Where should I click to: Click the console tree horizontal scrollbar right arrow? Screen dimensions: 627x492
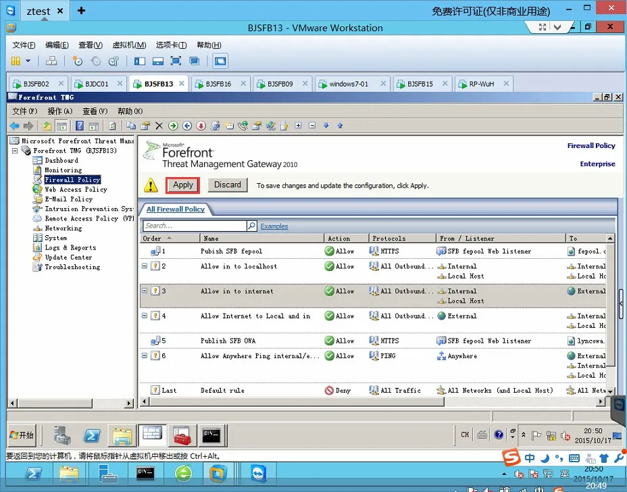129,403
